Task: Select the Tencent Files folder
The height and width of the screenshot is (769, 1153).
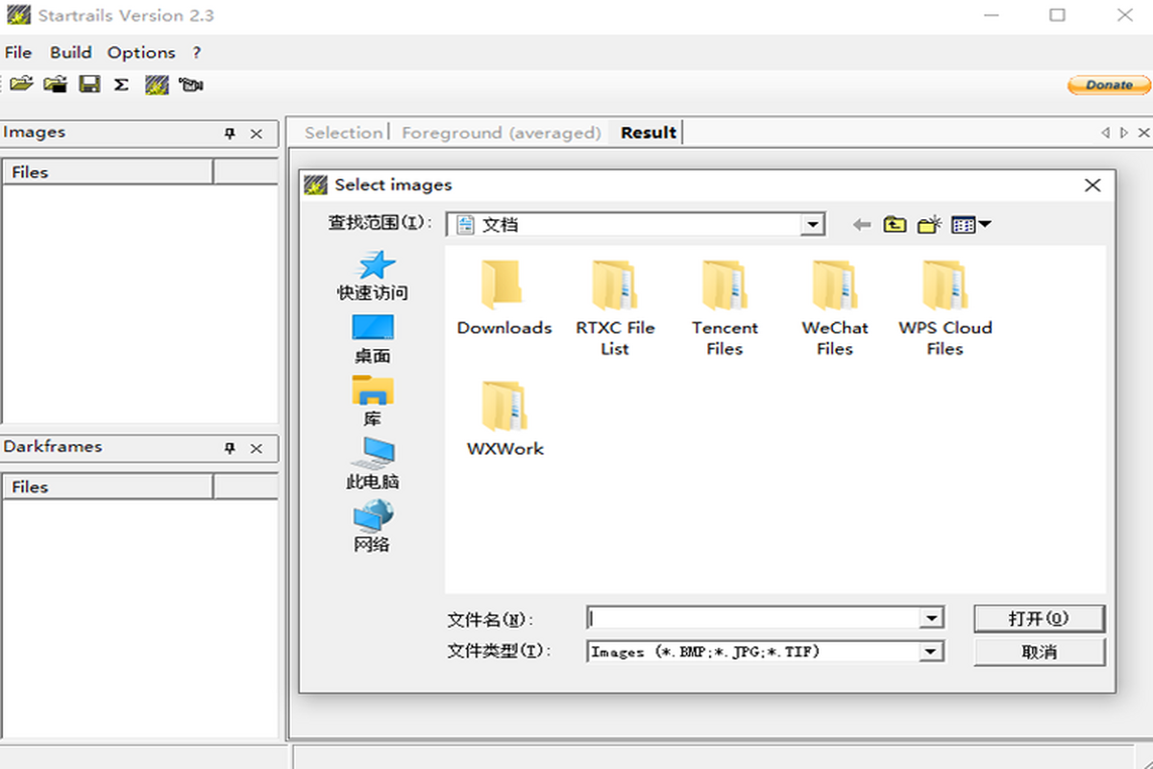Action: pyautogui.click(x=724, y=309)
